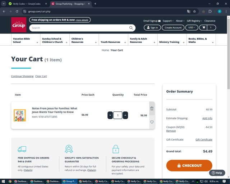Select the Group Publishing Shopping tab
Screen dimensions: 230x184
click(x=70, y=4)
